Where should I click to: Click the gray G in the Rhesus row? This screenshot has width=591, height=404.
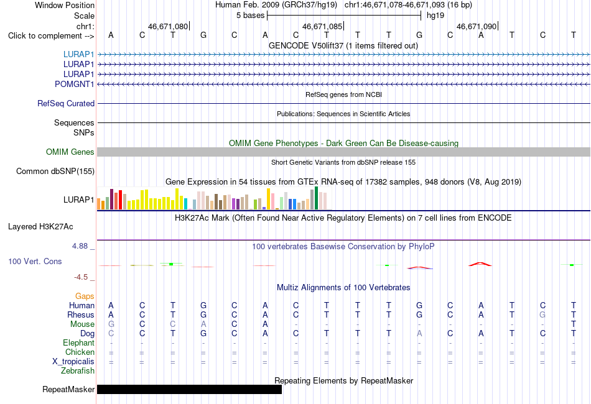pyautogui.click(x=542, y=314)
